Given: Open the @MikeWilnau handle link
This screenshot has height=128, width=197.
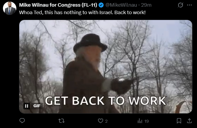Looking at the screenshot, I should click(x=121, y=5).
